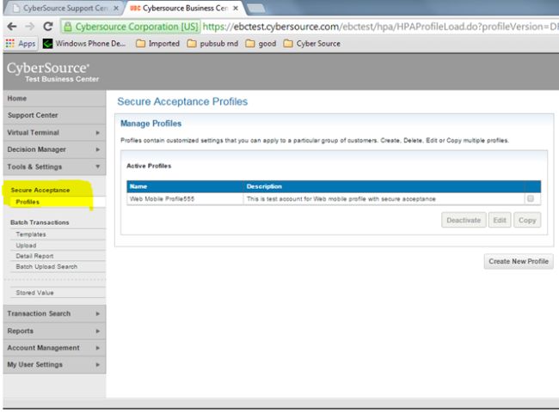
Task: Reload the page with refresh icon
Action: coord(48,27)
